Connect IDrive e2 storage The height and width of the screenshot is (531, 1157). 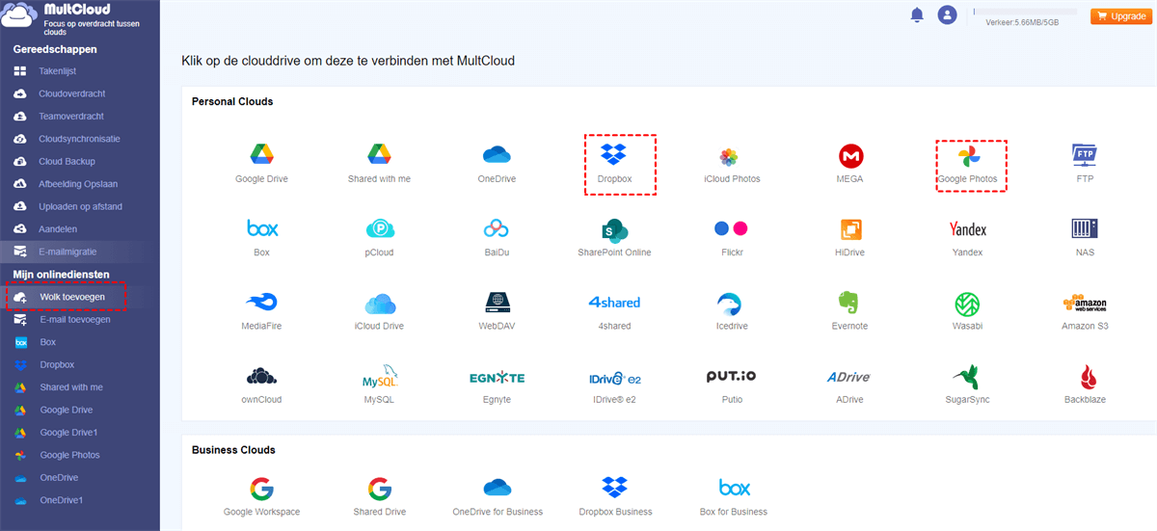[x=614, y=377]
